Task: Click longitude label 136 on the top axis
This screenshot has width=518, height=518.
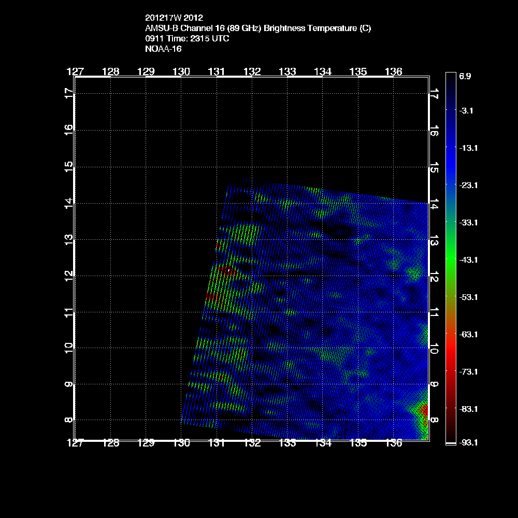Action: pos(394,71)
